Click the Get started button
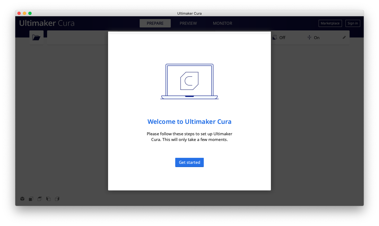Viewport: 379px width, 226px height. click(189, 162)
